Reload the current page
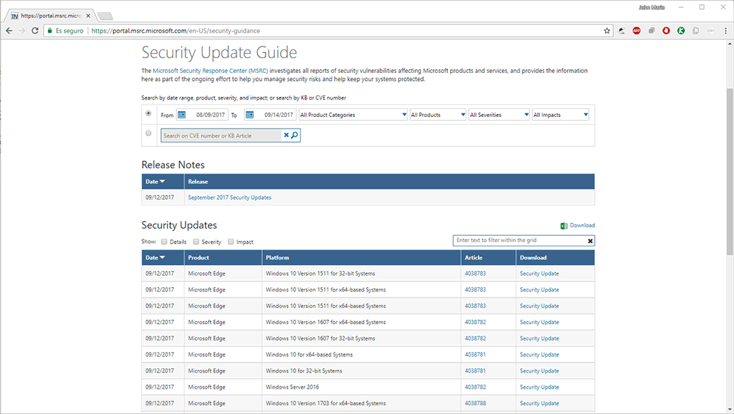The width and height of the screenshot is (734, 414). tap(35, 31)
